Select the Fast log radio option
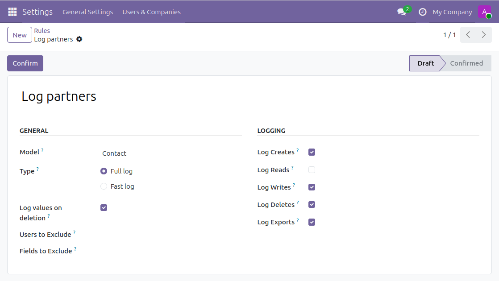499x281 pixels. [x=104, y=186]
